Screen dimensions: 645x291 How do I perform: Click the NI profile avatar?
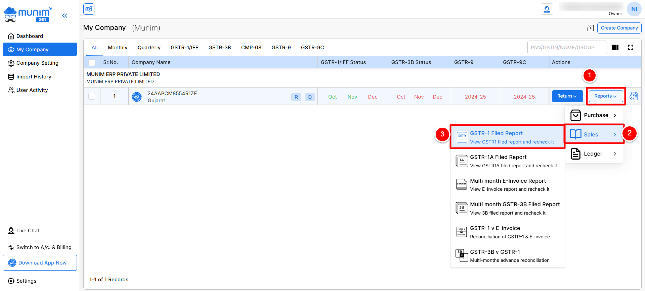634,9
